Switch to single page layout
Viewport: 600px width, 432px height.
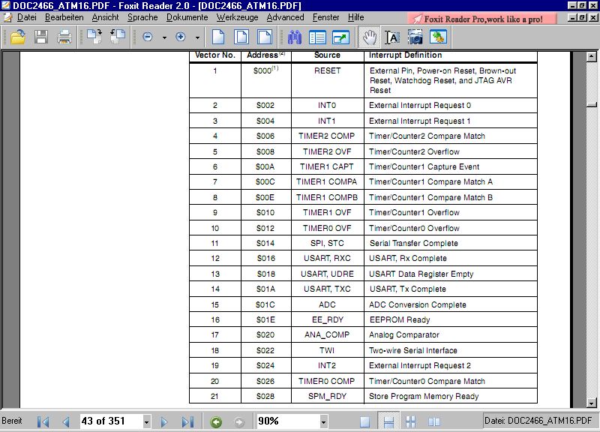point(365,421)
